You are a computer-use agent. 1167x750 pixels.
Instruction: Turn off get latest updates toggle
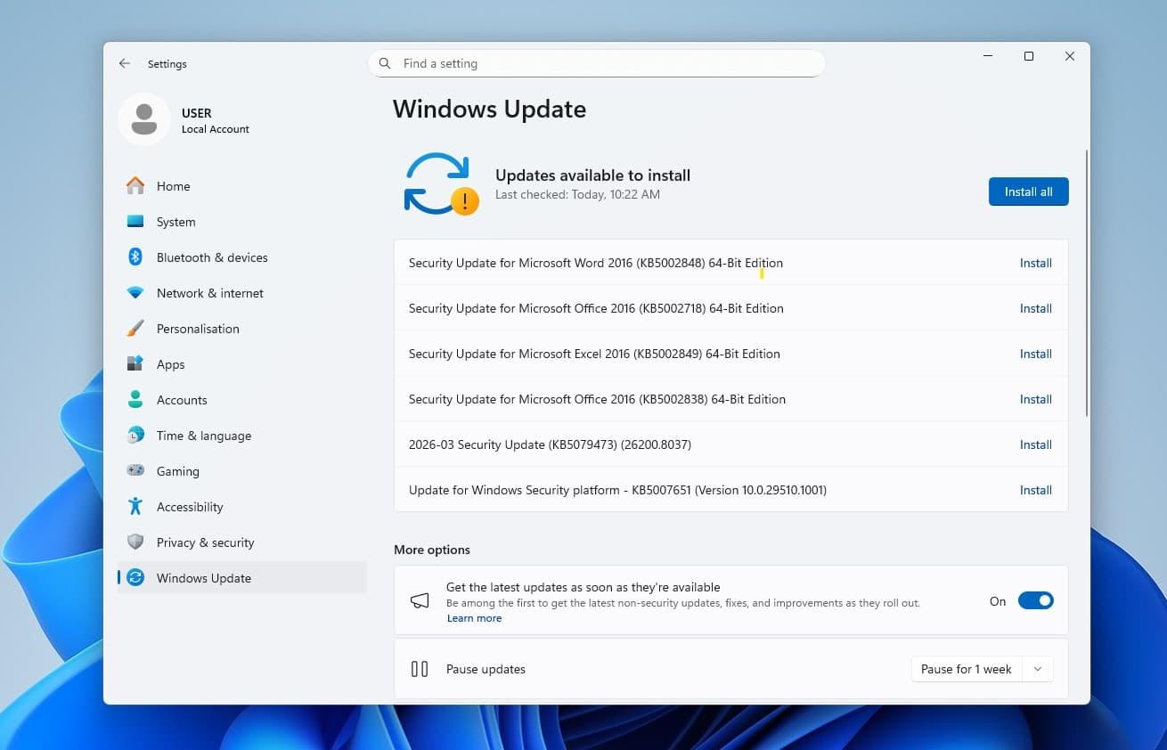pyautogui.click(x=1035, y=601)
